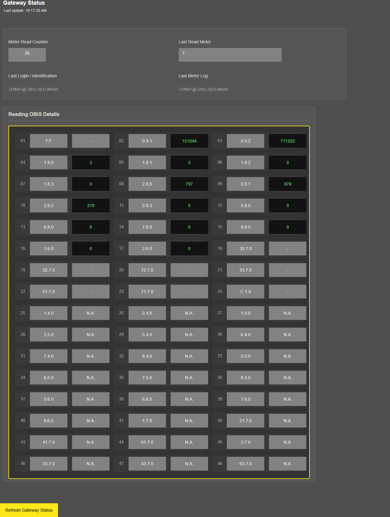Screen dimensions: 390x517
Task: Click the 1.8.0 OBIS code cell
Action: [49, 162]
